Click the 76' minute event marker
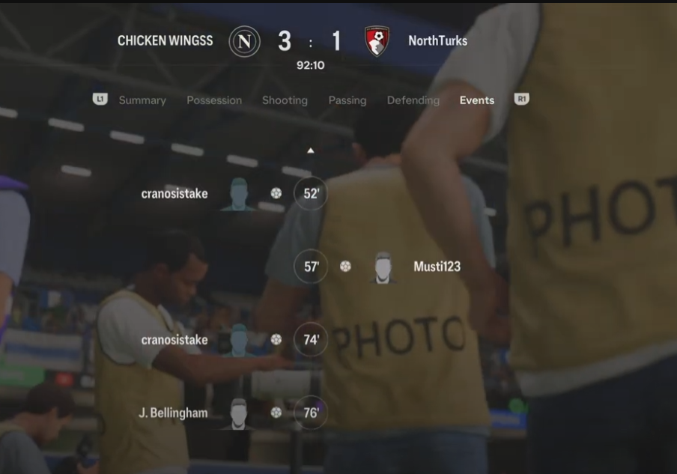The height and width of the screenshot is (474, 677). pos(311,413)
